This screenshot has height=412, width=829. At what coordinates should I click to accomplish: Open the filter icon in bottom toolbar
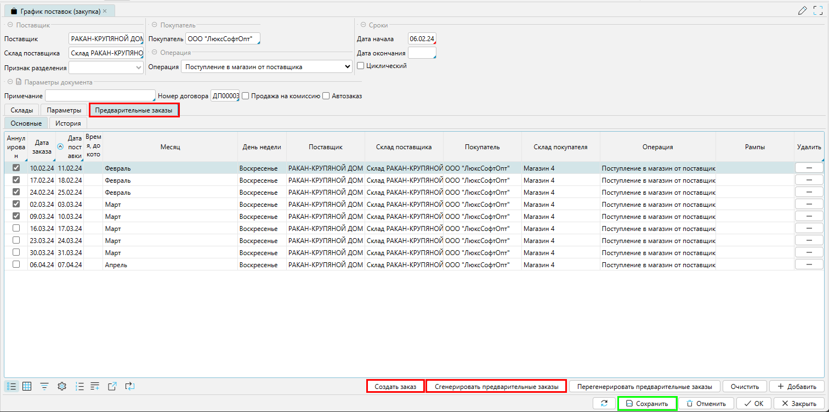pyautogui.click(x=44, y=386)
